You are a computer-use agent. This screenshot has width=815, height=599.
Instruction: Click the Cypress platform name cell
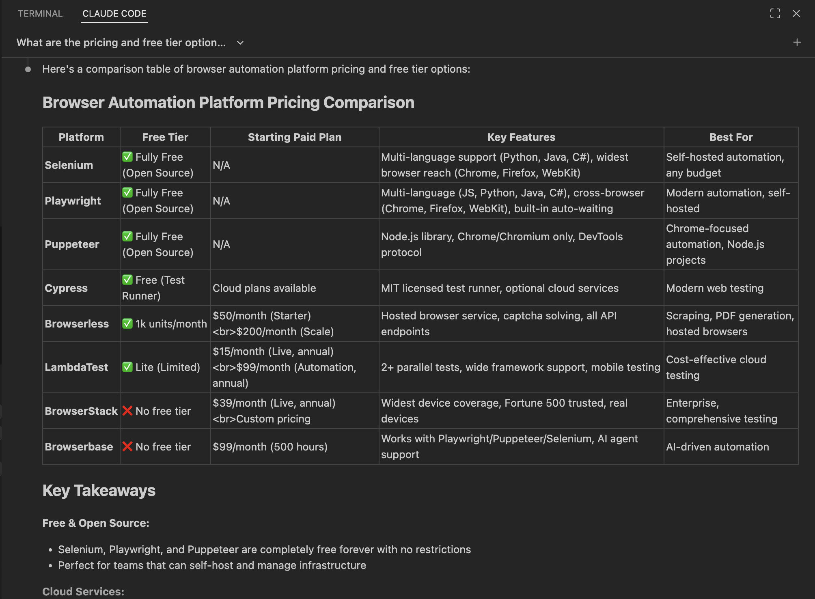66,288
